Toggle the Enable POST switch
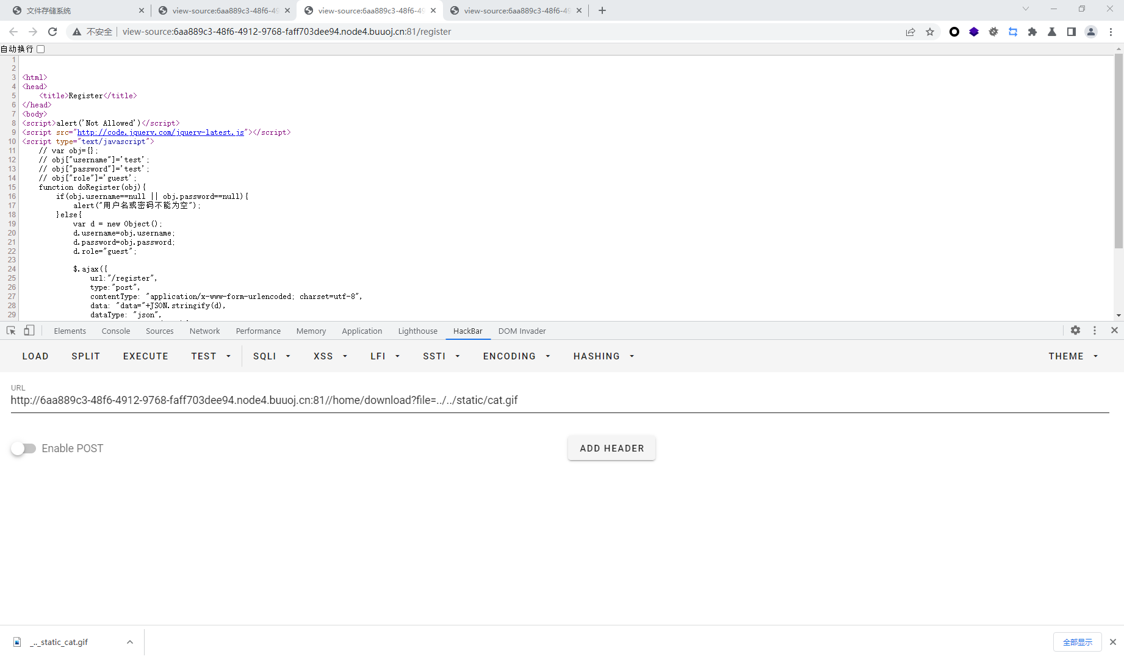The height and width of the screenshot is (659, 1124). click(x=23, y=448)
